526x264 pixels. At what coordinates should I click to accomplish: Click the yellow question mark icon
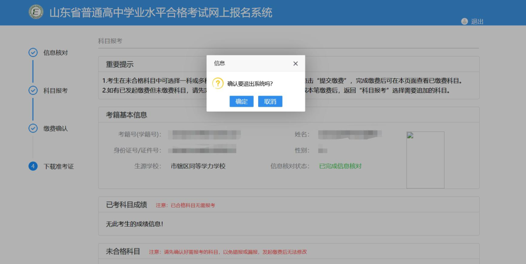click(218, 83)
